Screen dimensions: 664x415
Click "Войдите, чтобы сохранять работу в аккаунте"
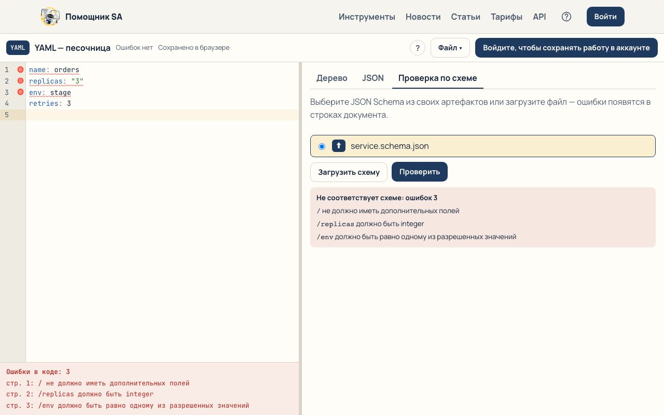(566, 48)
